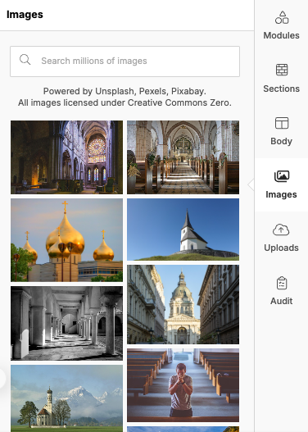The height and width of the screenshot is (432, 308).
Task: Click the Images panel title
Action: 25,15
